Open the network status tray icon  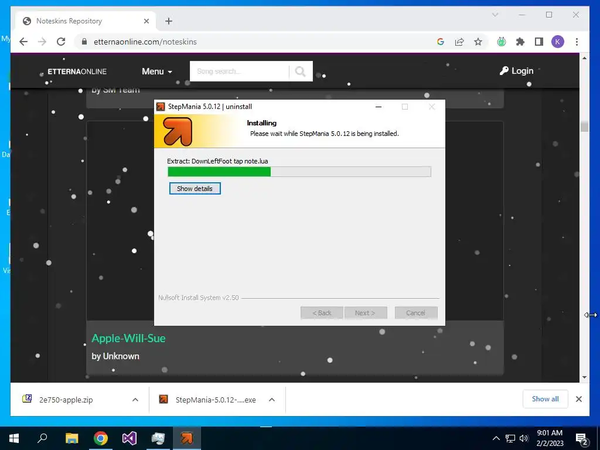tap(510, 438)
